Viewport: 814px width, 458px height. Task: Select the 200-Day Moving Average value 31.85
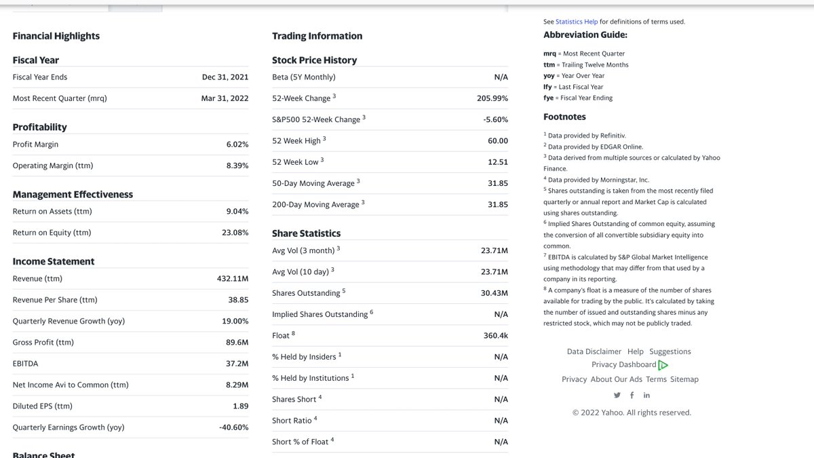(498, 205)
